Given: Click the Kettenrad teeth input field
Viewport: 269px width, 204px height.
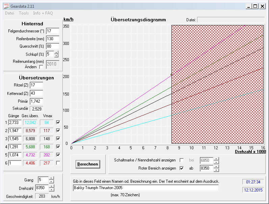Looking at the screenshot, I should tap(36, 93).
